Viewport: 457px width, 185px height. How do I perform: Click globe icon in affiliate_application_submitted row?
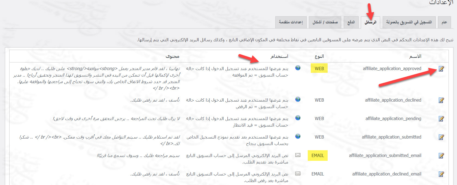[298, 136]
